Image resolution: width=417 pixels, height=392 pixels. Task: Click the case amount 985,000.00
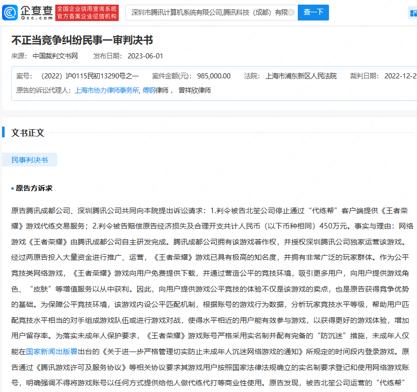tap(214, 76)
